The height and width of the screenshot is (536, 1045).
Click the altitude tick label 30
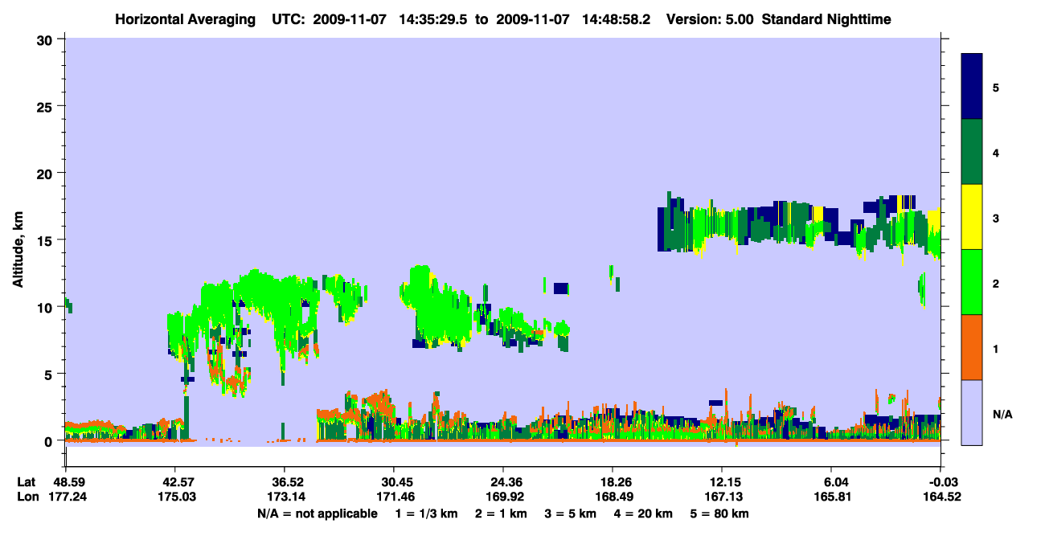[x=47, y=39]
